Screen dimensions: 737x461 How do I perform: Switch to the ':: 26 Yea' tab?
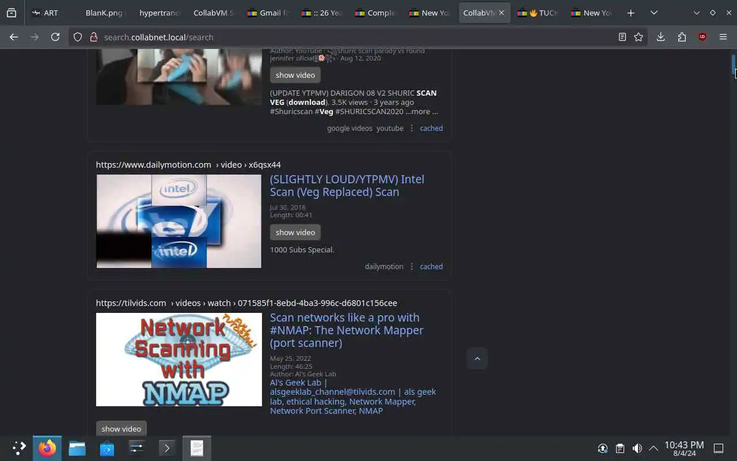point(322,13)
